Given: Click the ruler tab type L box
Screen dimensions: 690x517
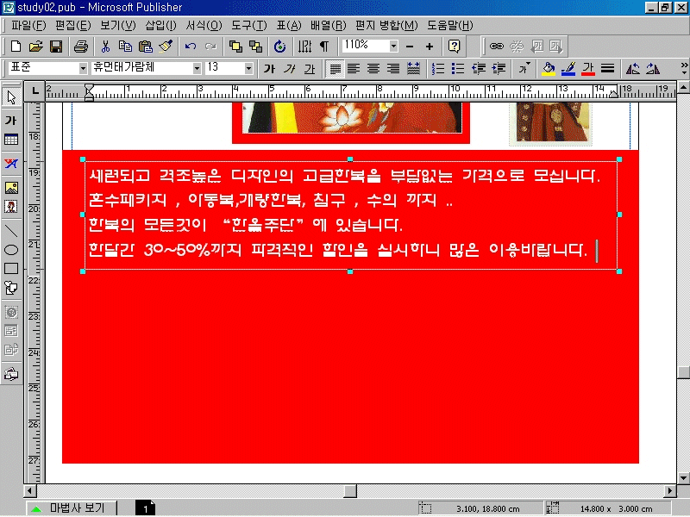Looking at the screenshot, I should click(34, 91).
